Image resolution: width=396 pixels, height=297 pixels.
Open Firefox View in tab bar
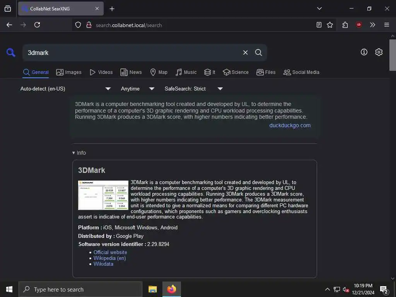[x=8, y=9]
